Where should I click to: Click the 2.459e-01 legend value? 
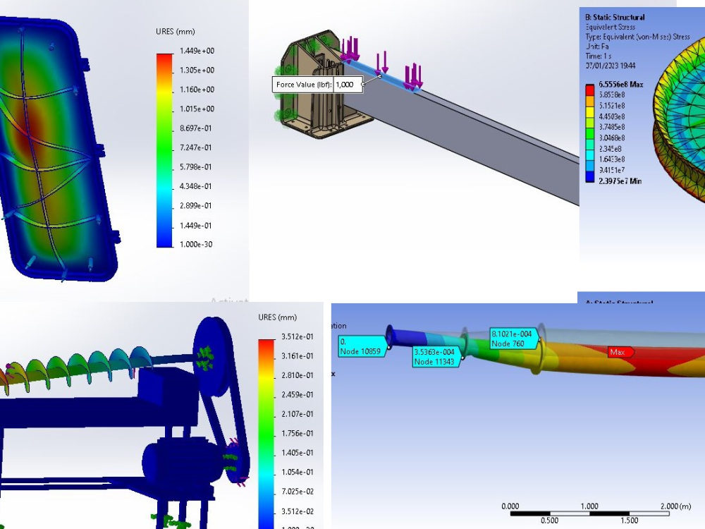298,394
